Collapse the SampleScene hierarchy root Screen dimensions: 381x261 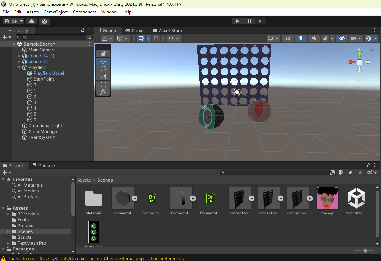(14, 44)
